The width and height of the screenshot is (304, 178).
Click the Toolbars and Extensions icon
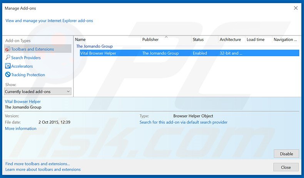click(x=8, y=49)
